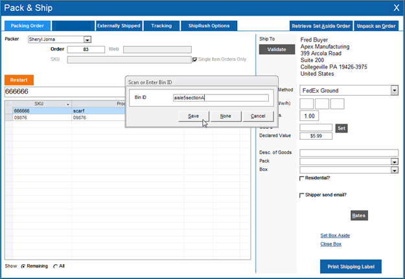Choose None in the Bin ID dialog

pyautogui.click(x=226, y=116)
